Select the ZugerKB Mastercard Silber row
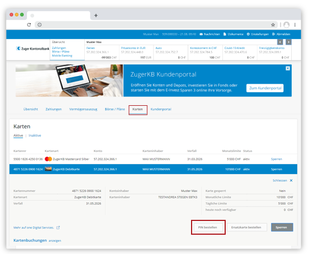This screenshot has width=316, height=254. [x=153, y=159]
